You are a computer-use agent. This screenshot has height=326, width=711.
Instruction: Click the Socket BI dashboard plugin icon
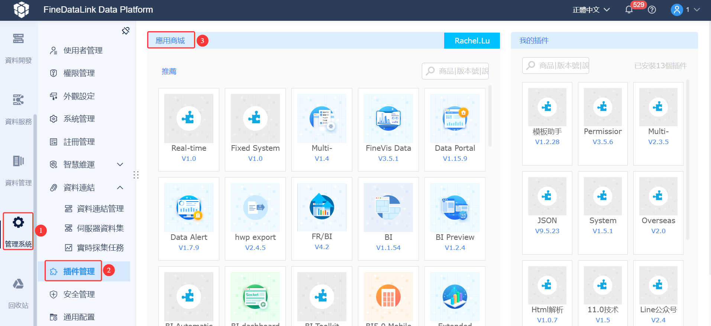[x=255, y=297]
